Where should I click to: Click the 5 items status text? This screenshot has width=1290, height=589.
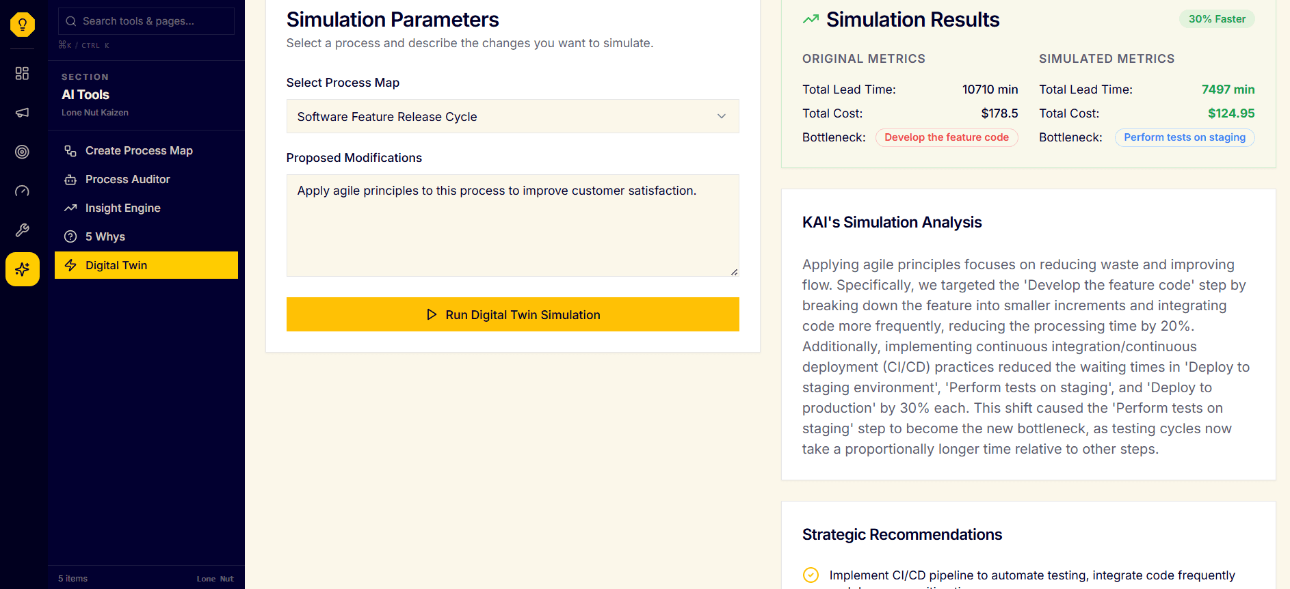73,578
